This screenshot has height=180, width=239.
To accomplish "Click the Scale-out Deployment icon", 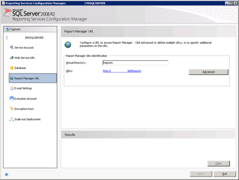I will [x=11, y=119].
